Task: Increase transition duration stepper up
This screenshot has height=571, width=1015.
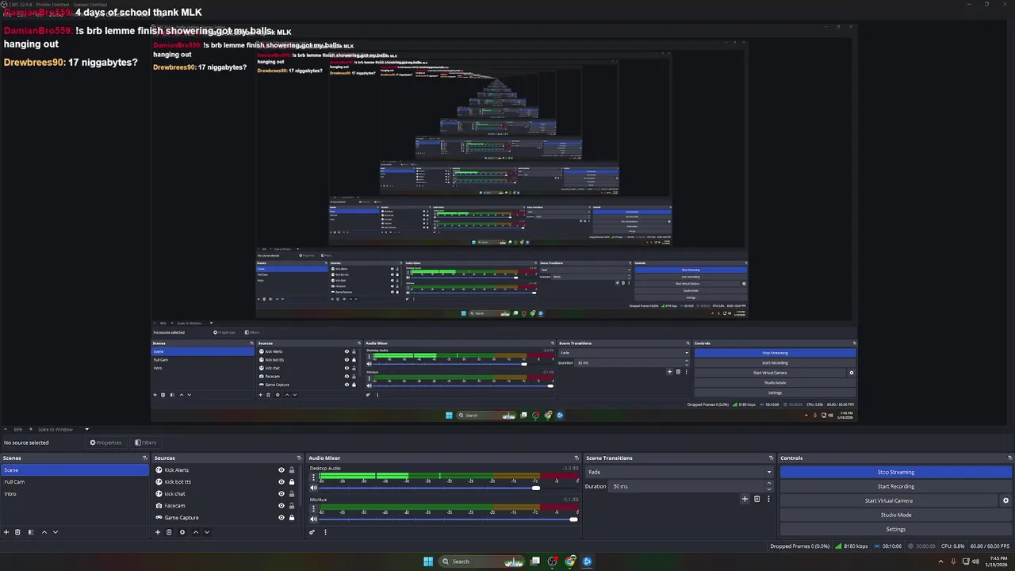Action: (769, 484)
